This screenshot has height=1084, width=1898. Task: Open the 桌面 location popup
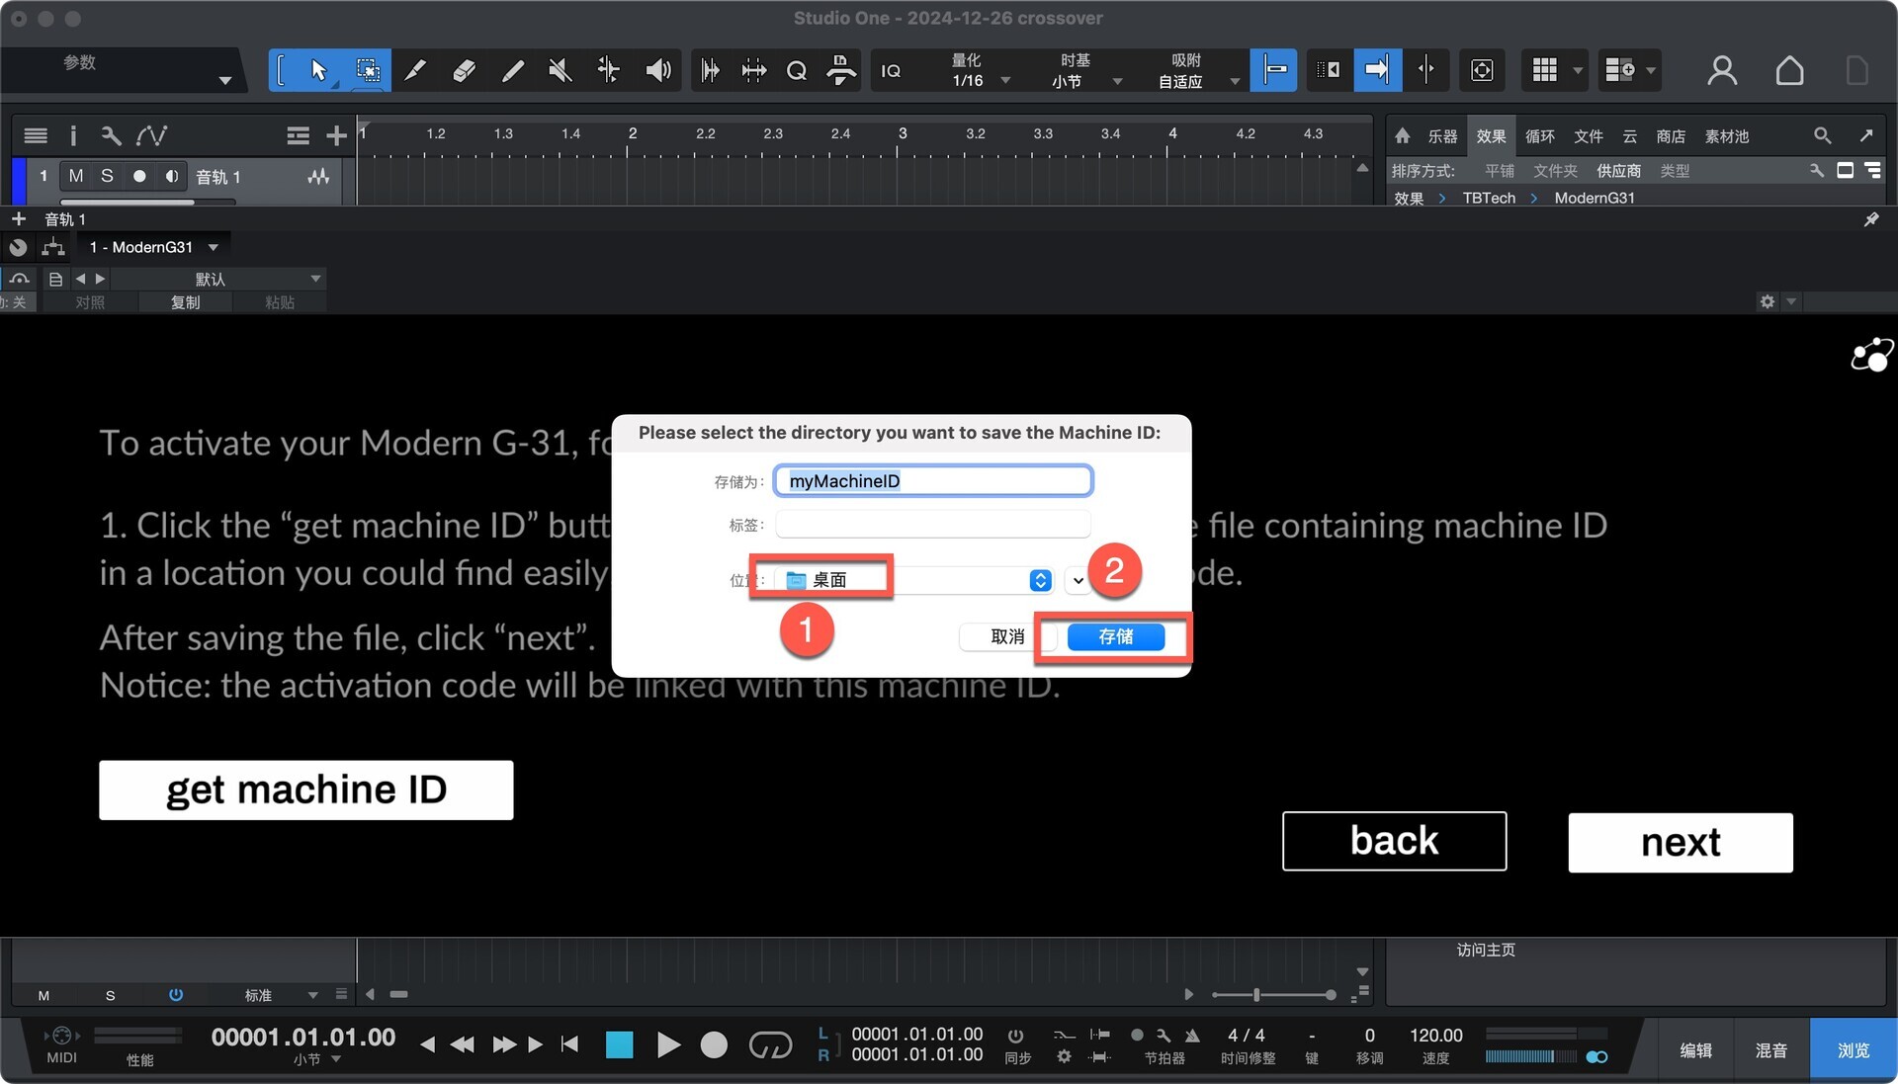[x=913, y=580]
